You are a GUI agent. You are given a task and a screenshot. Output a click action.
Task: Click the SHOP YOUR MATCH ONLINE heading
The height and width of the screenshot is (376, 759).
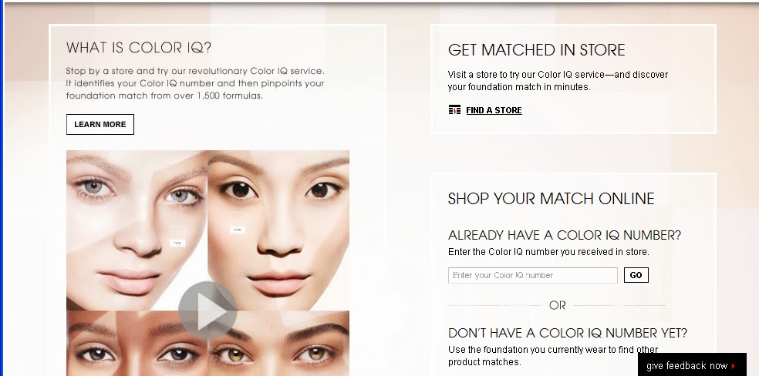[551, 199]
